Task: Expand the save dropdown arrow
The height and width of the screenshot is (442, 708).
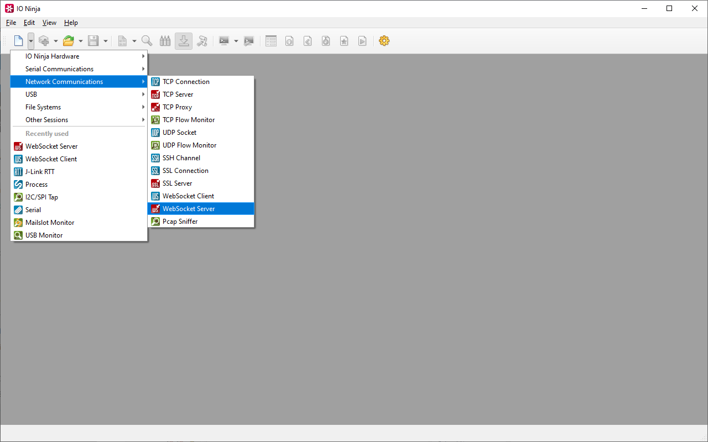Action: [106, 41]
